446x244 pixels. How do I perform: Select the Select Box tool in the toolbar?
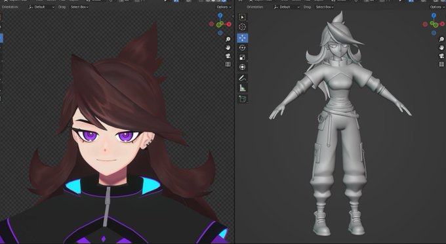coord(242,17)
